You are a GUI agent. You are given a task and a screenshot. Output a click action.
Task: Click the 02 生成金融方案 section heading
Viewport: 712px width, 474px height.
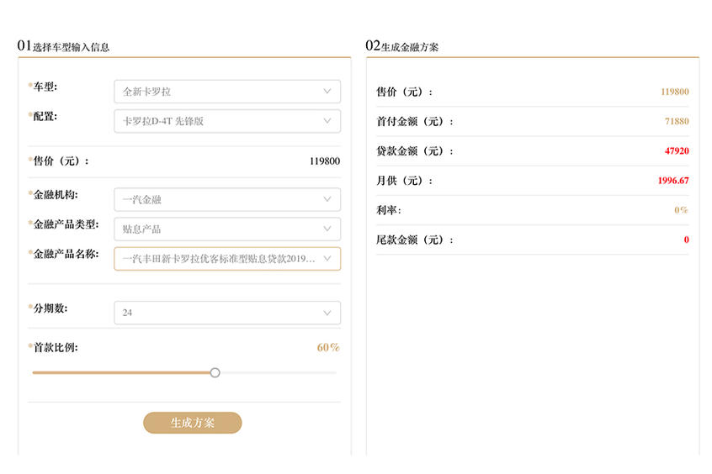click(402, 46)
